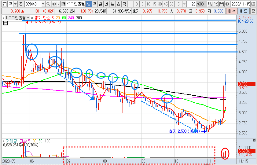Image resolution: width=257 pixels, height=165 pixels.
Task: Click the KC그린홀딩 stock name field
Action: (x=76, y=4)
